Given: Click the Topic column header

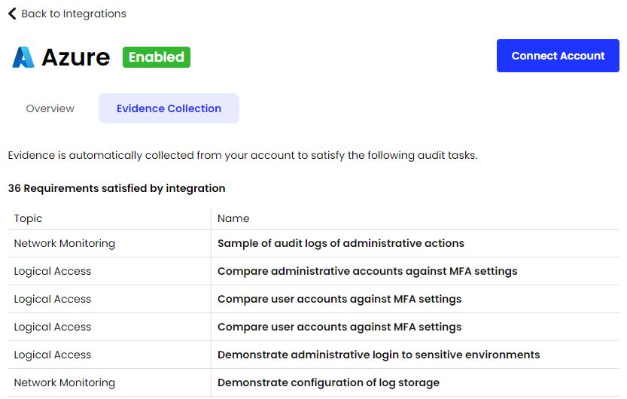Looking at the screenshot, I should point(28,218).
